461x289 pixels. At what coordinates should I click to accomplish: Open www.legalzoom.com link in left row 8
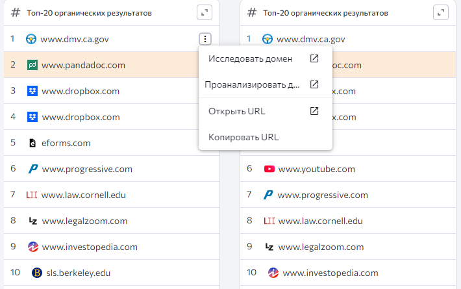click(x=84, y=221)
